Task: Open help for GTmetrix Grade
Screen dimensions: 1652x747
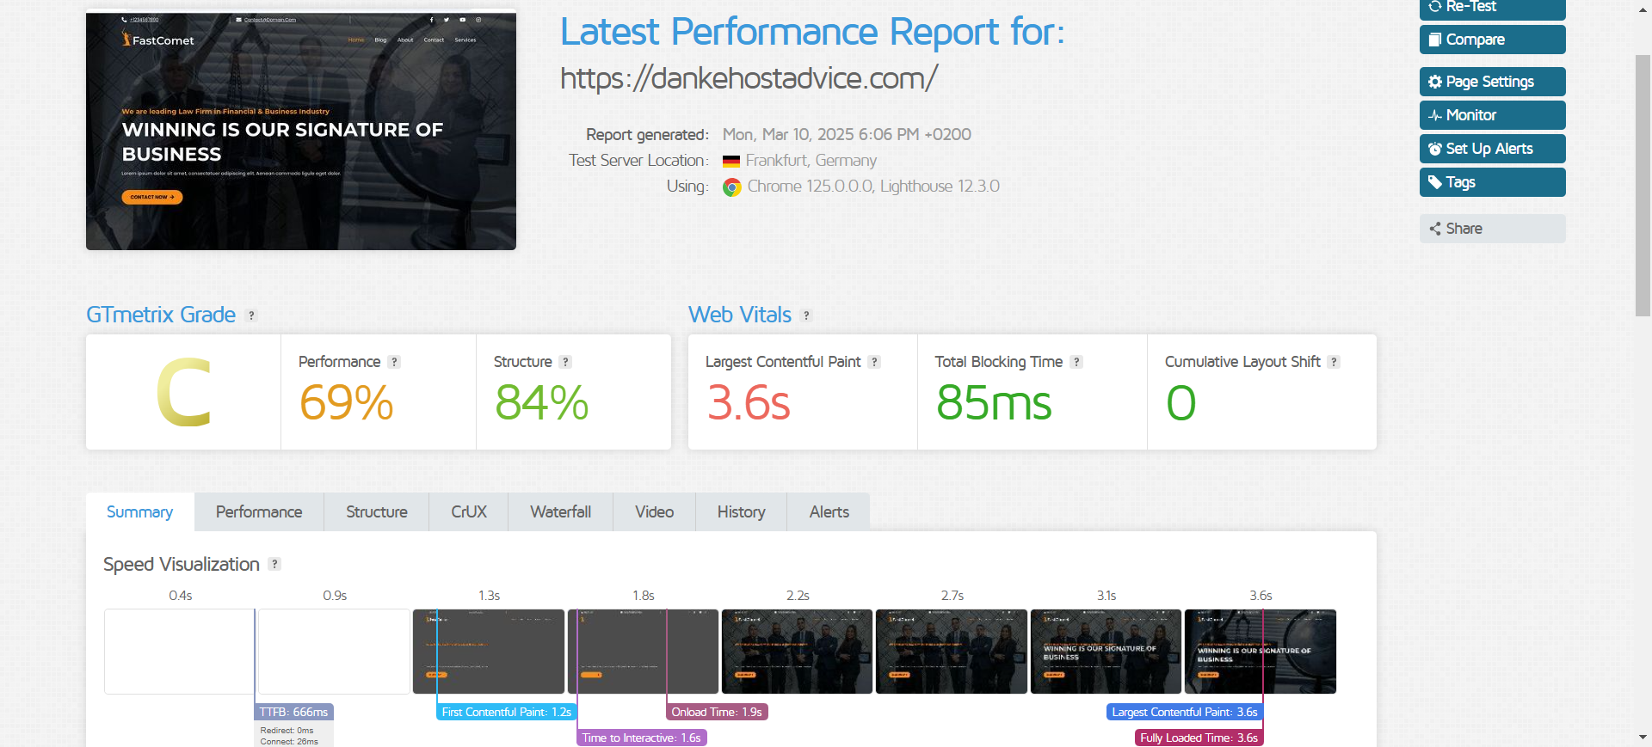Action: tap(251, 315)
